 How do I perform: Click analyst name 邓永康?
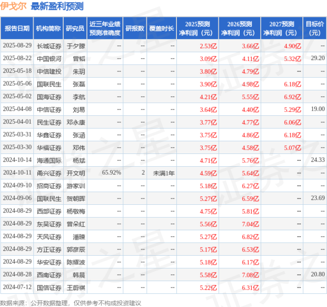pyautogui.click(x=76, y=122)
